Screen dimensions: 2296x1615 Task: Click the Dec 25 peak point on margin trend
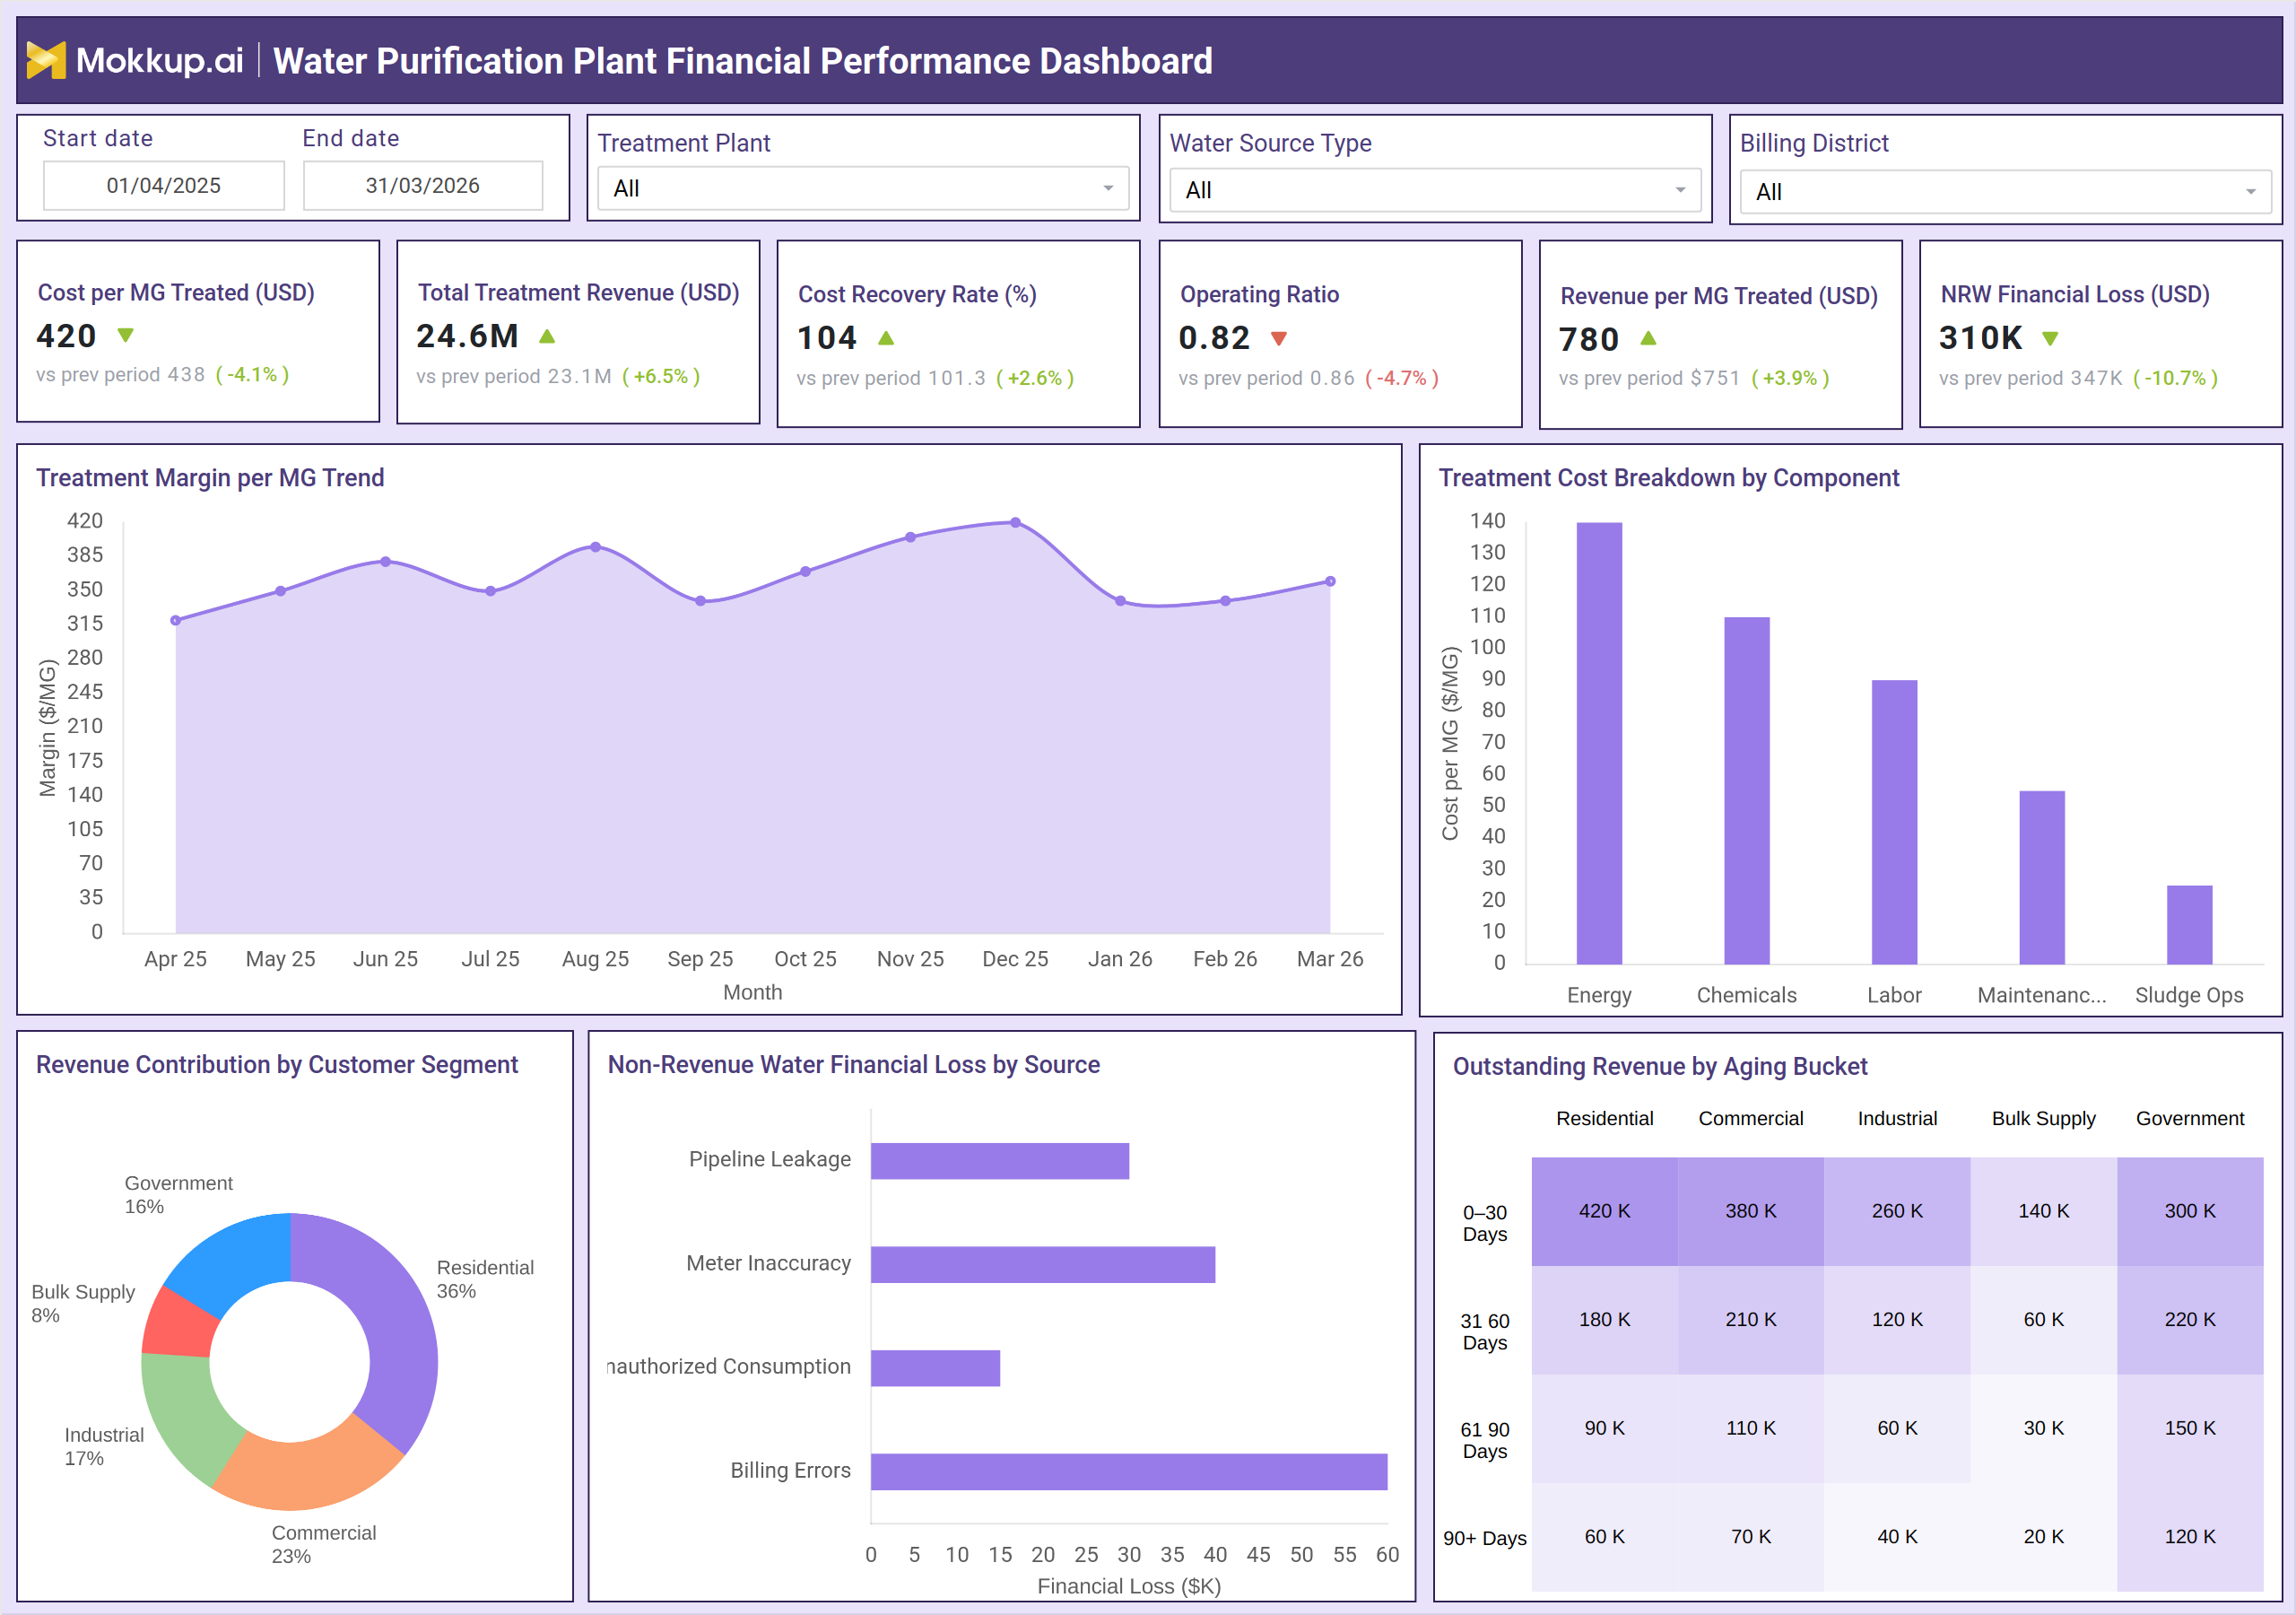[x=1015, y=522]
